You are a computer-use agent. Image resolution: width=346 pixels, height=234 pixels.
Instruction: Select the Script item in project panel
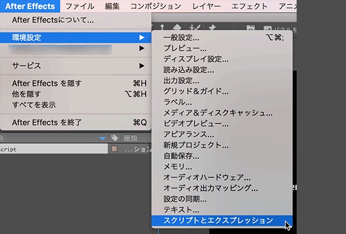pyautogui.click(x=54, y=149)
